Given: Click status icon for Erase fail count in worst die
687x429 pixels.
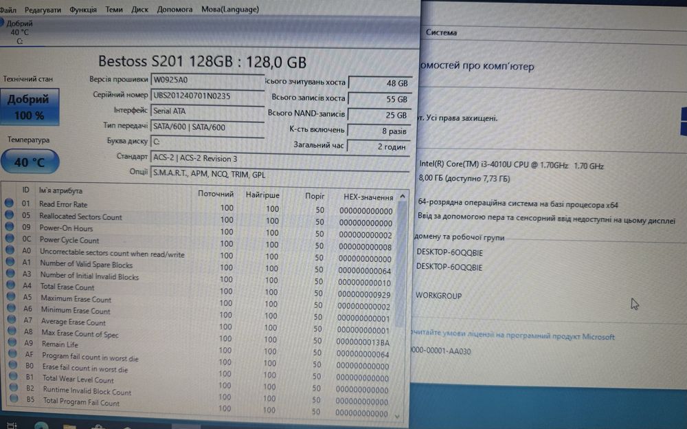Looking at the screenshot, I should click(x=12, y=364).
